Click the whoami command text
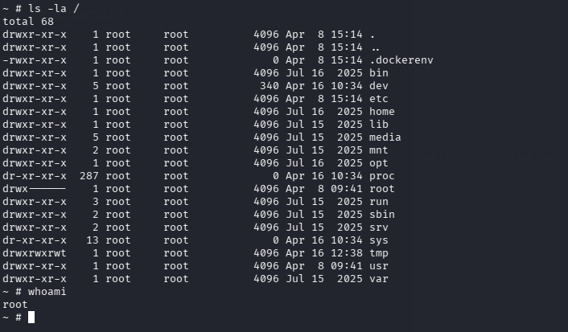 click(47, 292)
